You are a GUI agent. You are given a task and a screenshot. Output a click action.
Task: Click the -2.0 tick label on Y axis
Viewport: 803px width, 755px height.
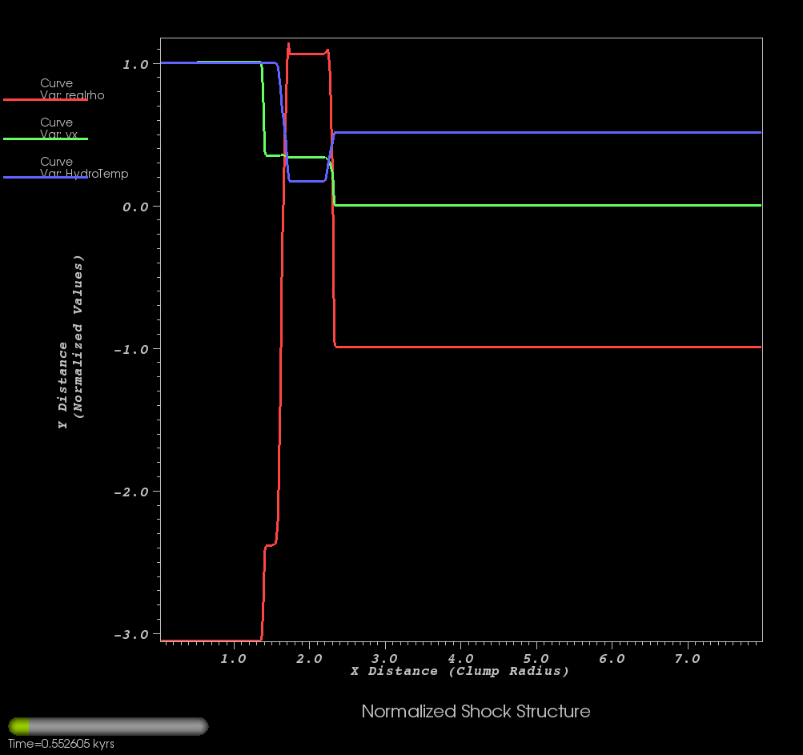tap(131, 492)
